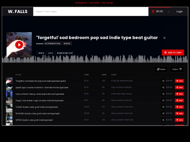Viewport: 190px width, 142px height.
Task: Share the 'OFTEN' duster track
Action: coord(163,120)
